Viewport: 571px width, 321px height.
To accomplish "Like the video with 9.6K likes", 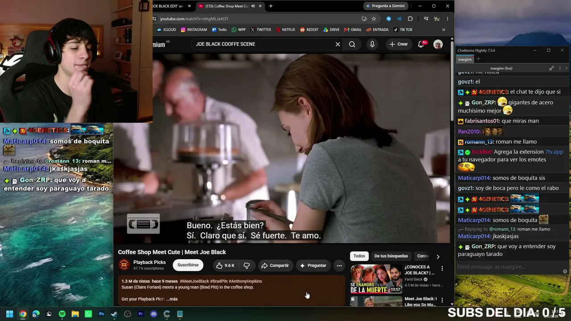I will (x=225, y=265).
